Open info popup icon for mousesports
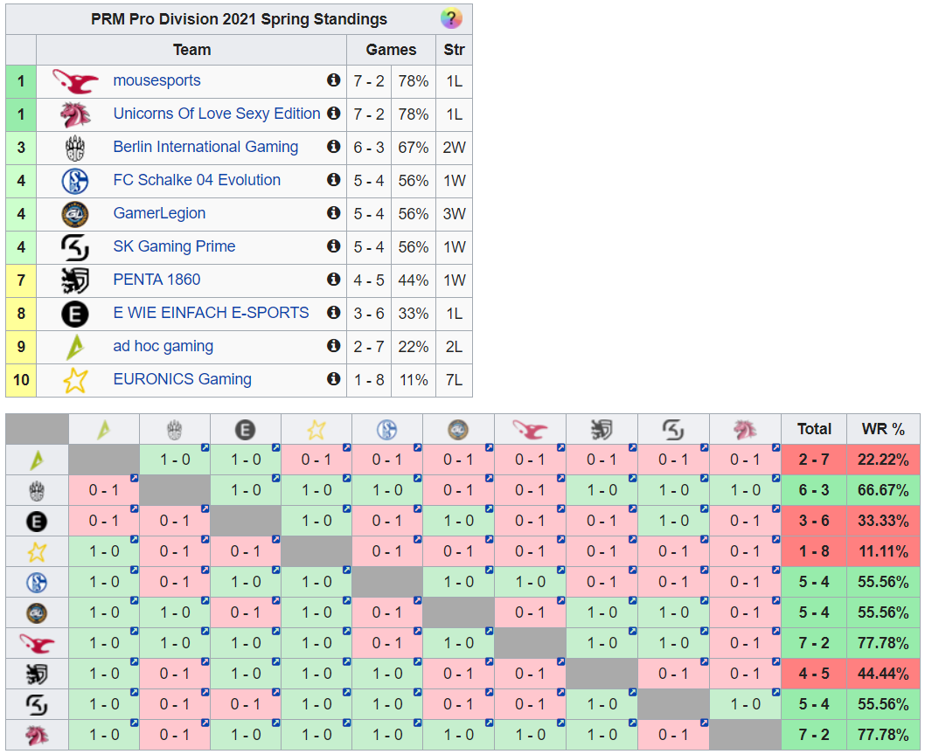Image resolution: width=925 pixels, height=754 pixels. (x=333, y=80)
